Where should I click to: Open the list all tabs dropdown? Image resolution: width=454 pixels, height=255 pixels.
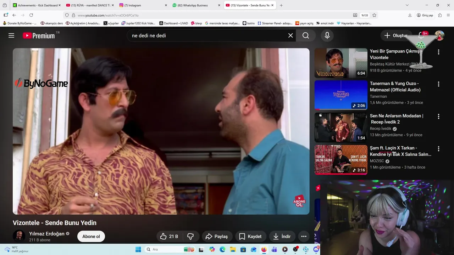click(x=407, y=5)
